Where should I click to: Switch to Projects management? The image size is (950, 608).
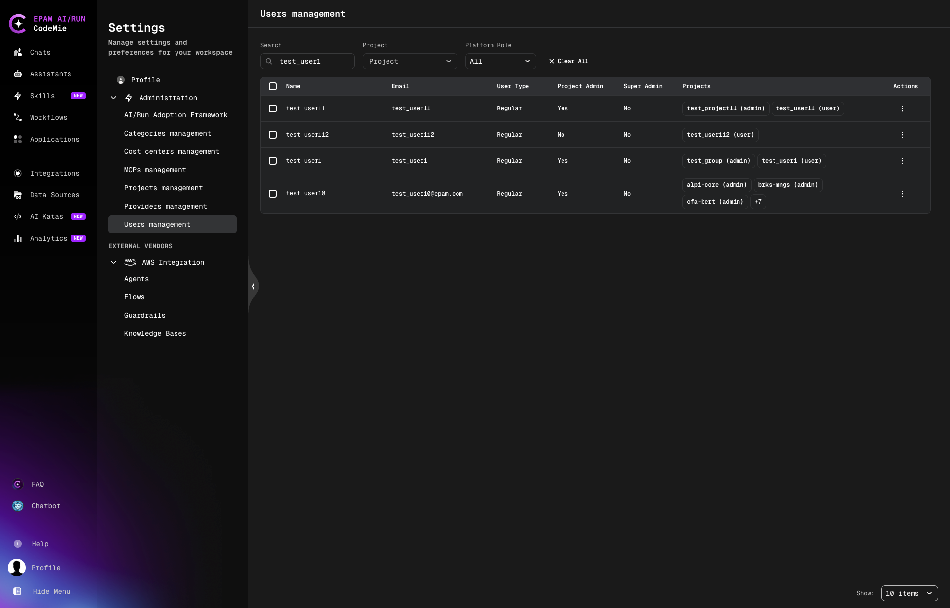pyautogui.click(x=163, y=188)
